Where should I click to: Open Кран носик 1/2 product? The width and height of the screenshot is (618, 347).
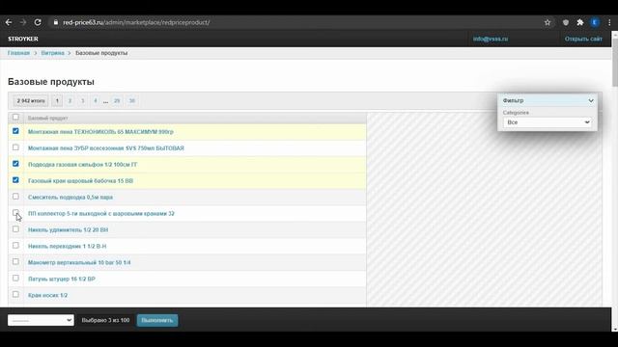tap(47, 295)
